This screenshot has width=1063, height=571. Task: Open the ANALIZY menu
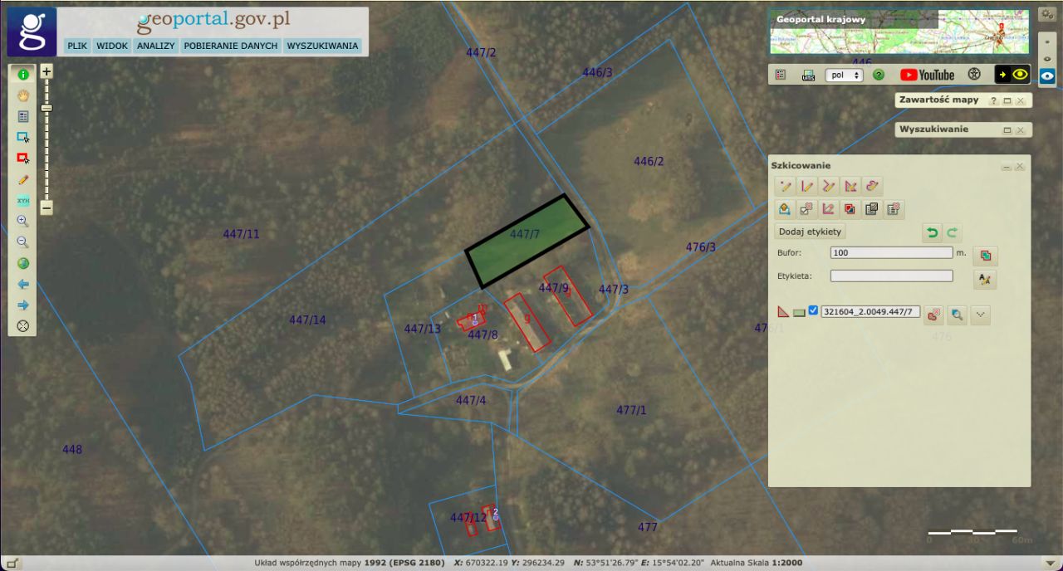click(155, 46)
